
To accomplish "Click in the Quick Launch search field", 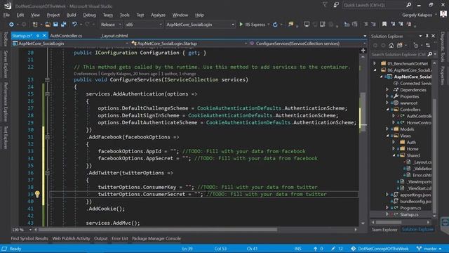I will (374, 5).
